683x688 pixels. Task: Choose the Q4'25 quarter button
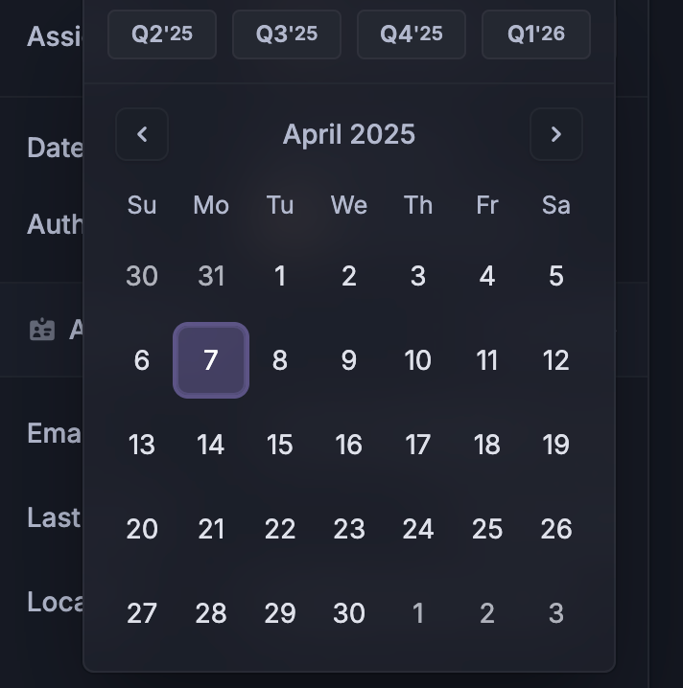[x=412, y=34]
